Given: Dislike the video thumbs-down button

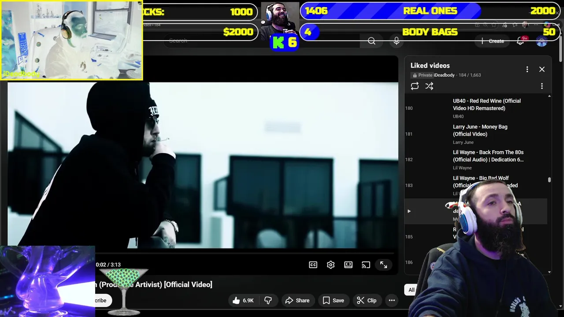Looking at the screenshot, I should (268, 300).
